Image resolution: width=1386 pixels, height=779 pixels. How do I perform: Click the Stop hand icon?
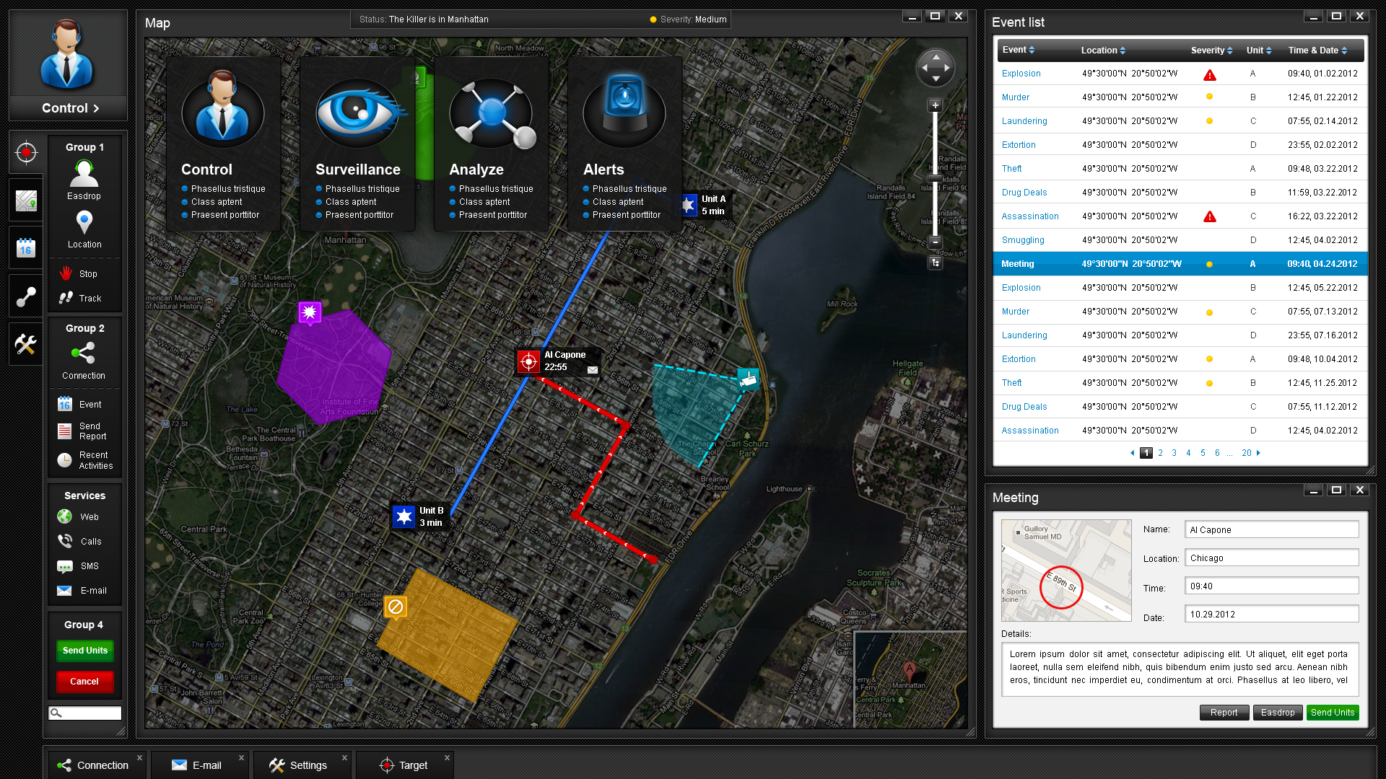coord(66,273)
